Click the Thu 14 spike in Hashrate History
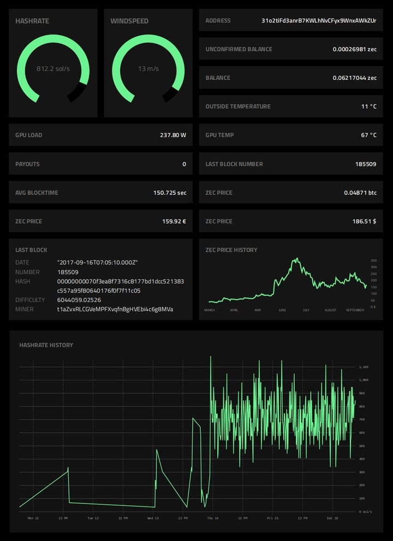393x541 pixels. coord(211,358)
